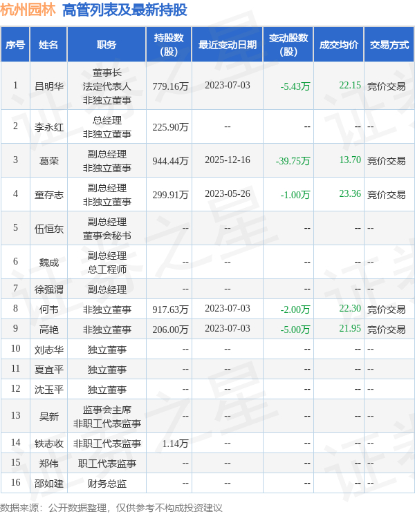Screen dimensions: 415x514
Task: Click the date 2023-05-26
Action: [228, 193]
